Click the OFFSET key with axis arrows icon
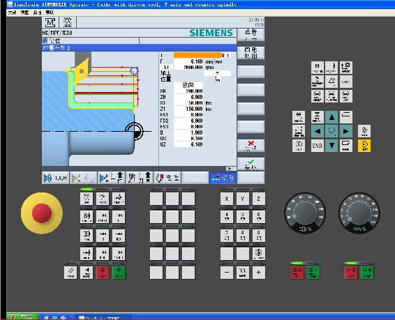 (x=346, y=68)
